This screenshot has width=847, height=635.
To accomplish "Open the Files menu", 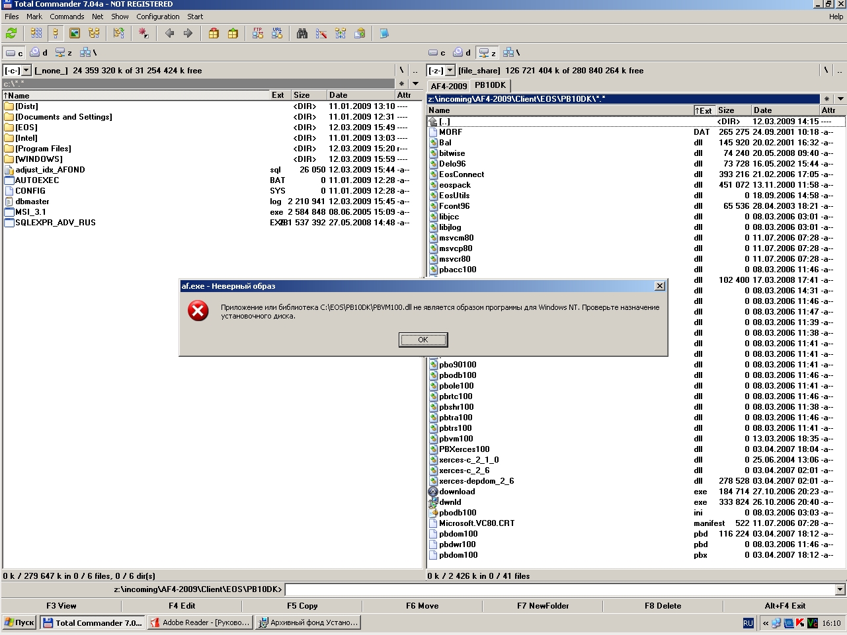I will pos(12,17).
